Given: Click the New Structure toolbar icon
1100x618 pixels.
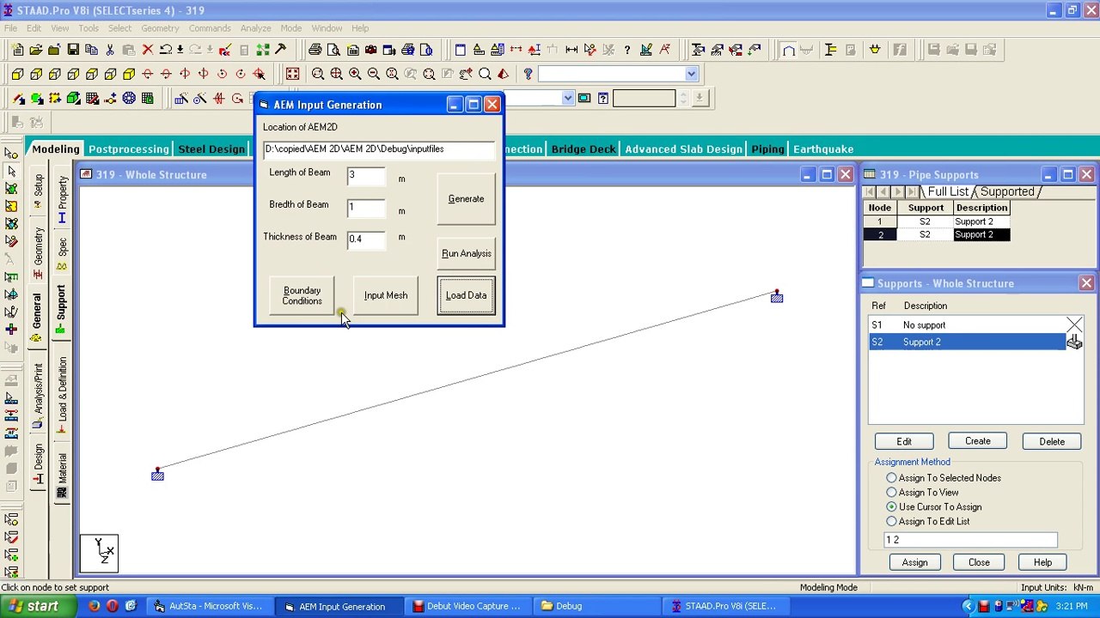Looking at the screenshot, I should (17, 50).
